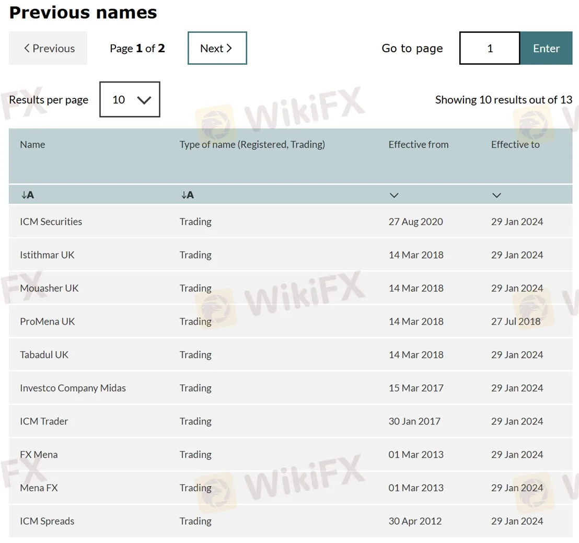
Task: Select the Istithmar UK name cell
Action: point(47,255)
